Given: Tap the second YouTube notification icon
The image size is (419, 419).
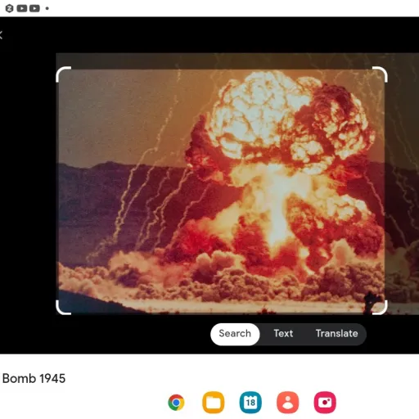Looking at the screenshot, I should (x=34, y=8).
